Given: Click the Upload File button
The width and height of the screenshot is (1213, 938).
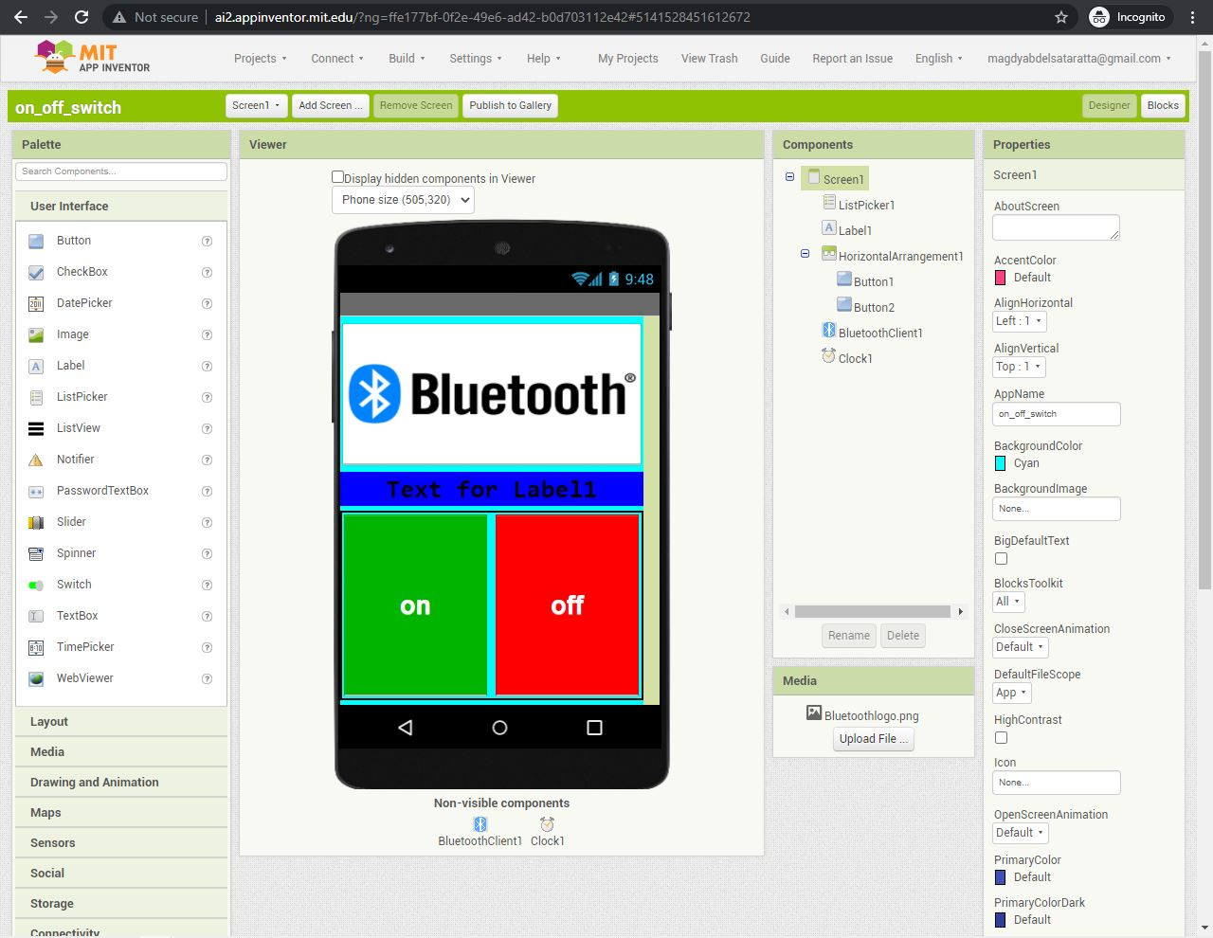Looking at the screenshot, I should click(874, 739).
